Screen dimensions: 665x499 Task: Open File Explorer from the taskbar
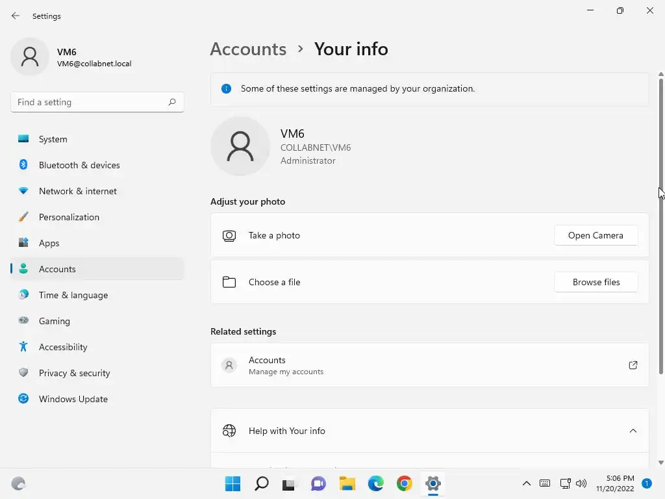click(347, 483)
